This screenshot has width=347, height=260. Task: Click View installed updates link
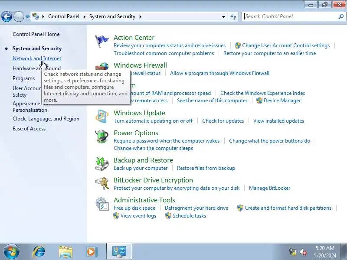point(278,121)
